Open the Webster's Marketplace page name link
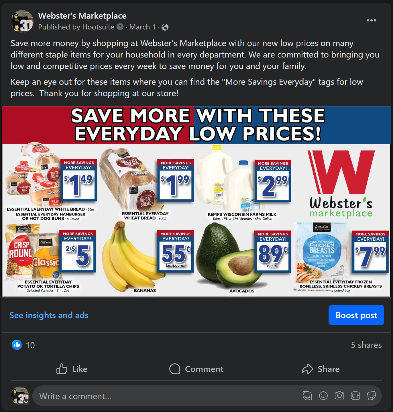Screen dimensions: 393x412 82,16
